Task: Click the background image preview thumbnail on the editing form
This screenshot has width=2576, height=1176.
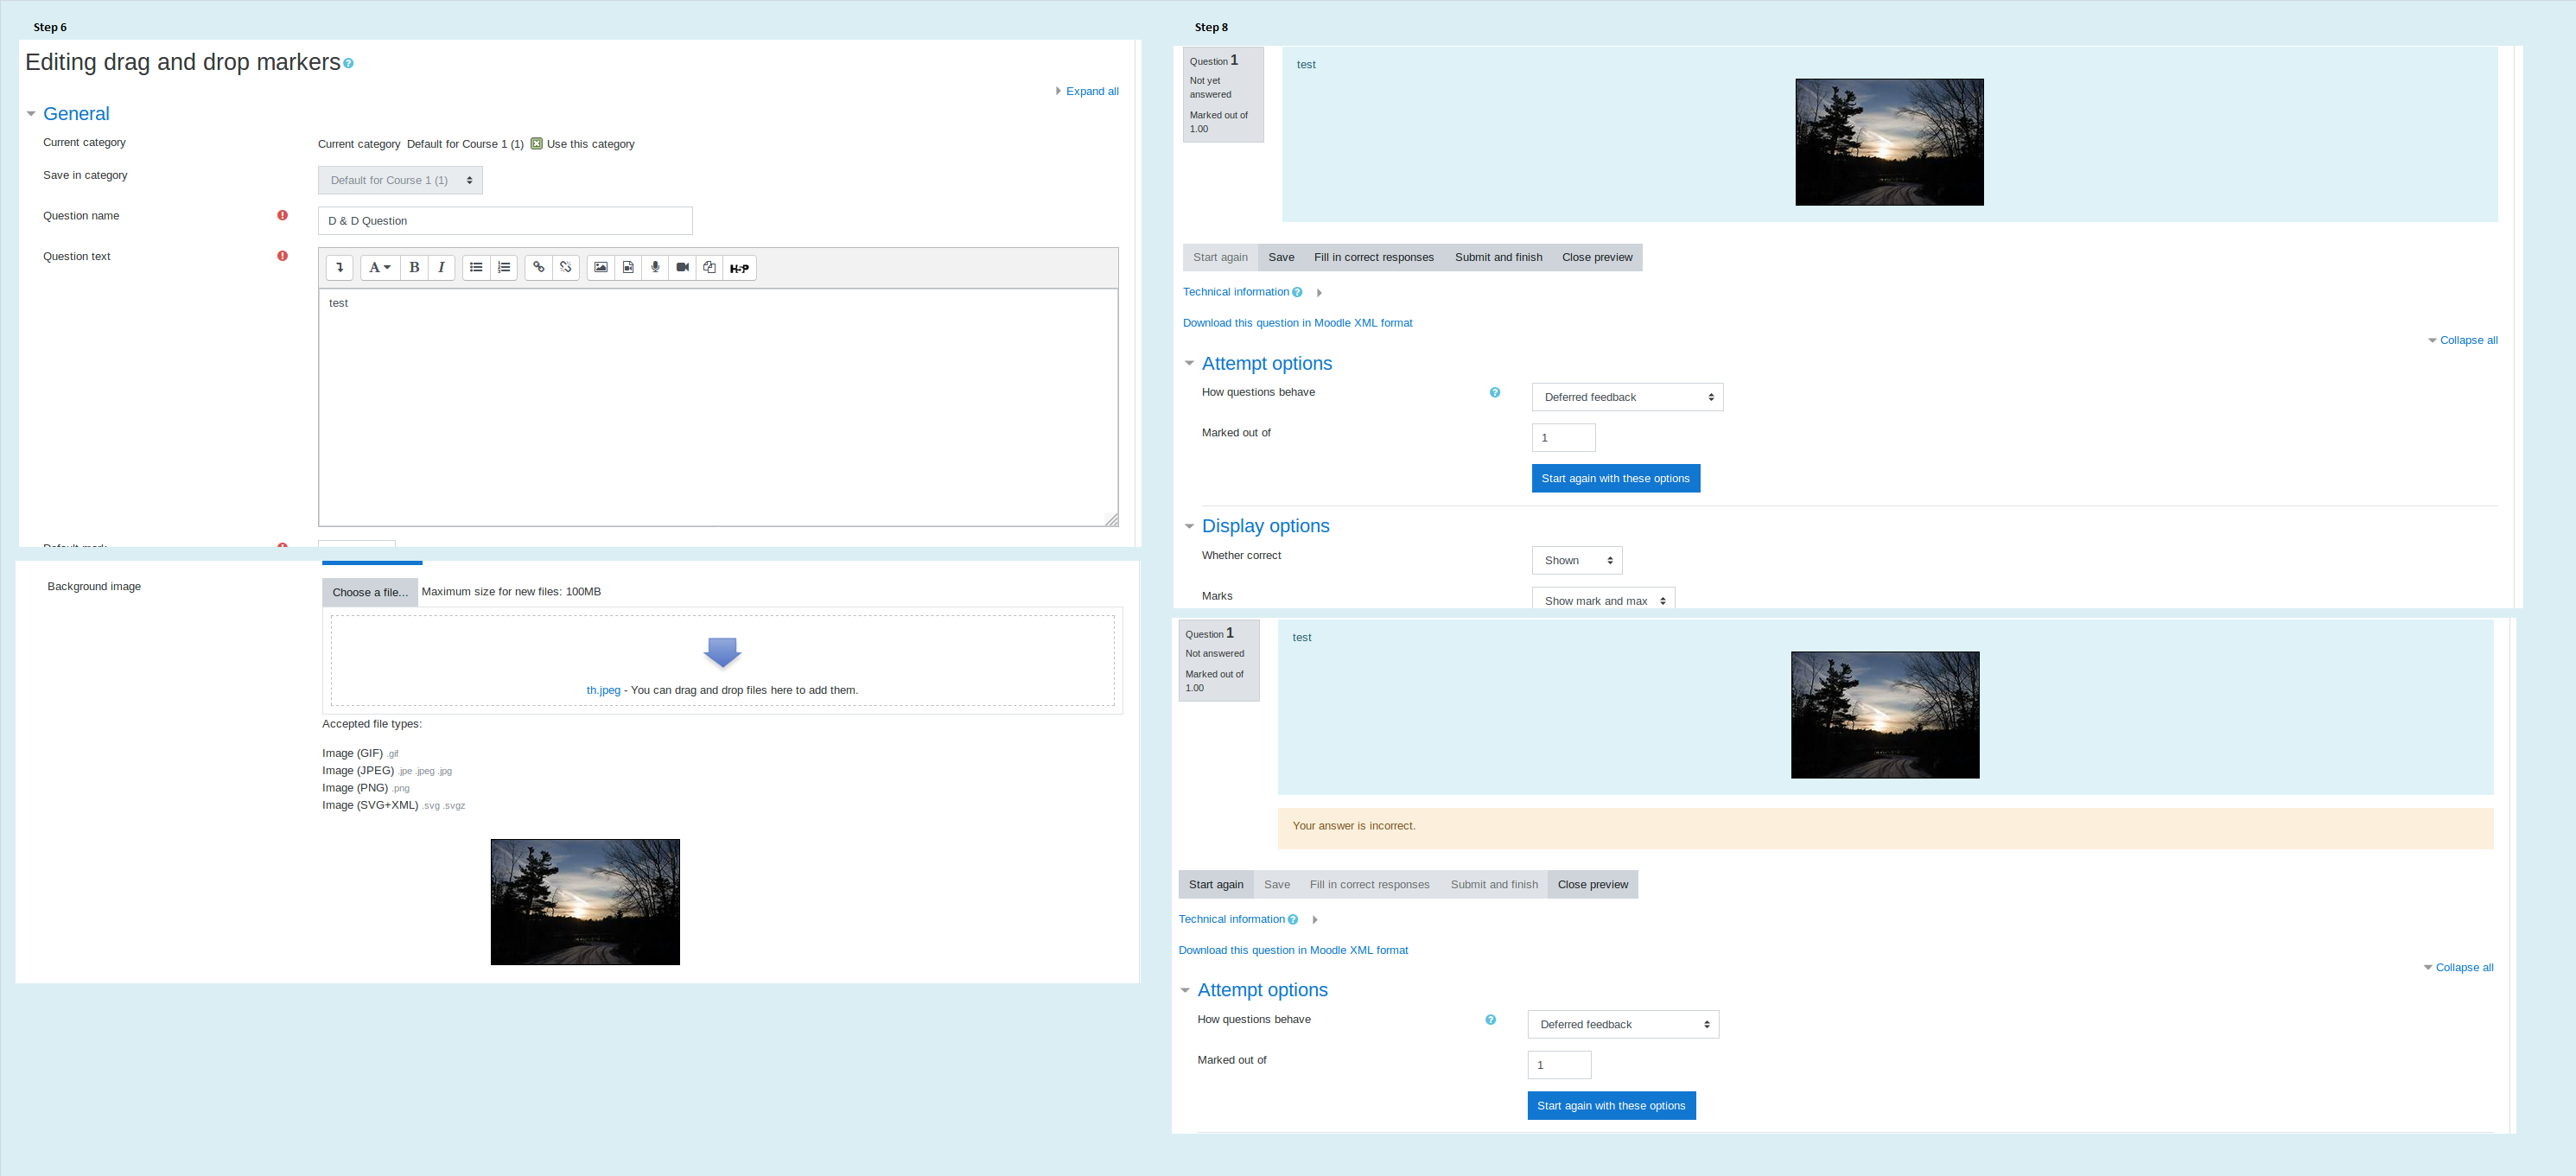Action: [x=585, y=902]
